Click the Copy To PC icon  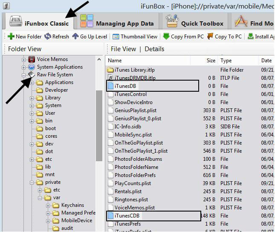pos(210,36)
